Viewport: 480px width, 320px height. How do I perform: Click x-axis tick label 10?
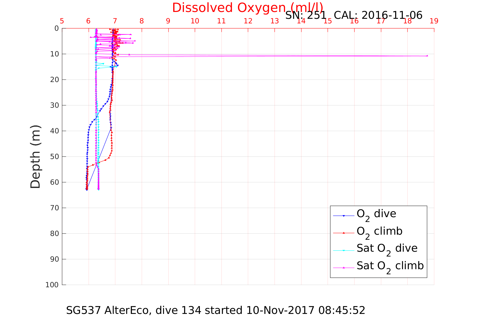195,21
